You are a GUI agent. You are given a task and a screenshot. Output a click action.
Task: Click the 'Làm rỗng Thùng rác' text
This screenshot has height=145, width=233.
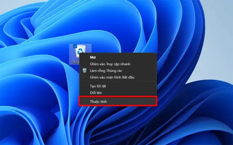pos(106,70)
